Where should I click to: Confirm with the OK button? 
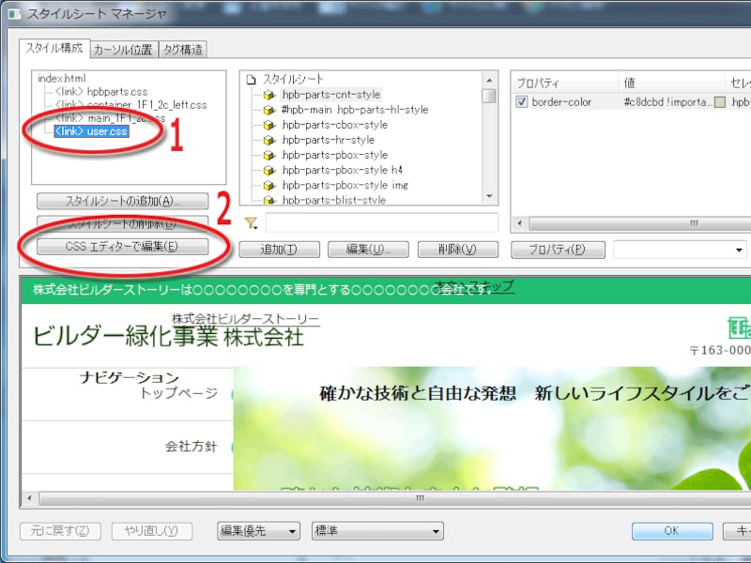coord(672,531)
